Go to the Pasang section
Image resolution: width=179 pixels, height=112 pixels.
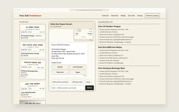coord(140,16)
